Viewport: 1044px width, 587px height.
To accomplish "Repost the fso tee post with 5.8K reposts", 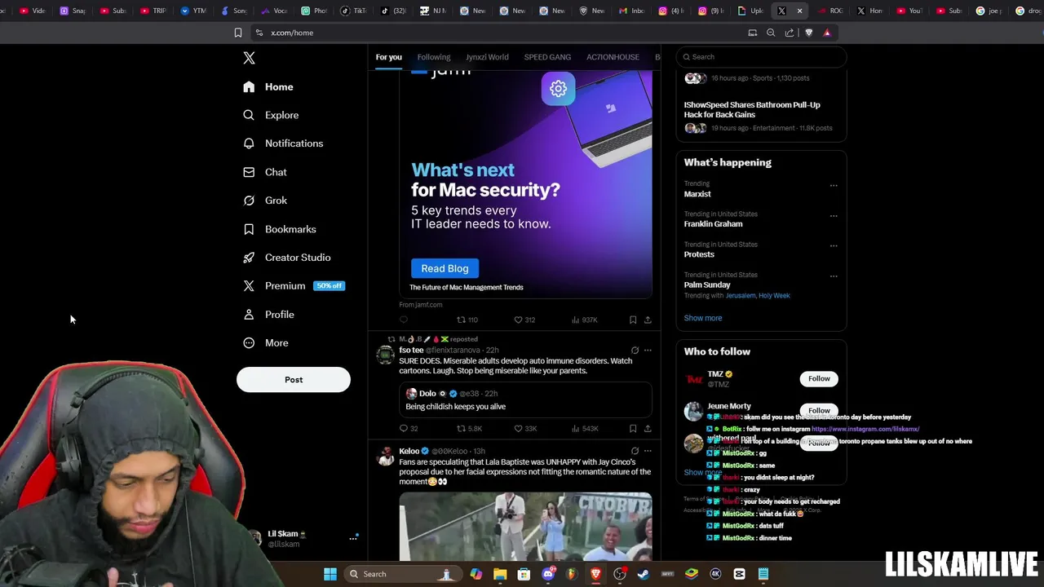I will 469,429.
